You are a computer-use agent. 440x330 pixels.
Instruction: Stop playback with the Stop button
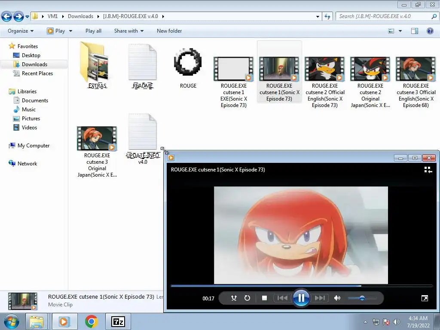pyautogui.click(x=264, y=298)
